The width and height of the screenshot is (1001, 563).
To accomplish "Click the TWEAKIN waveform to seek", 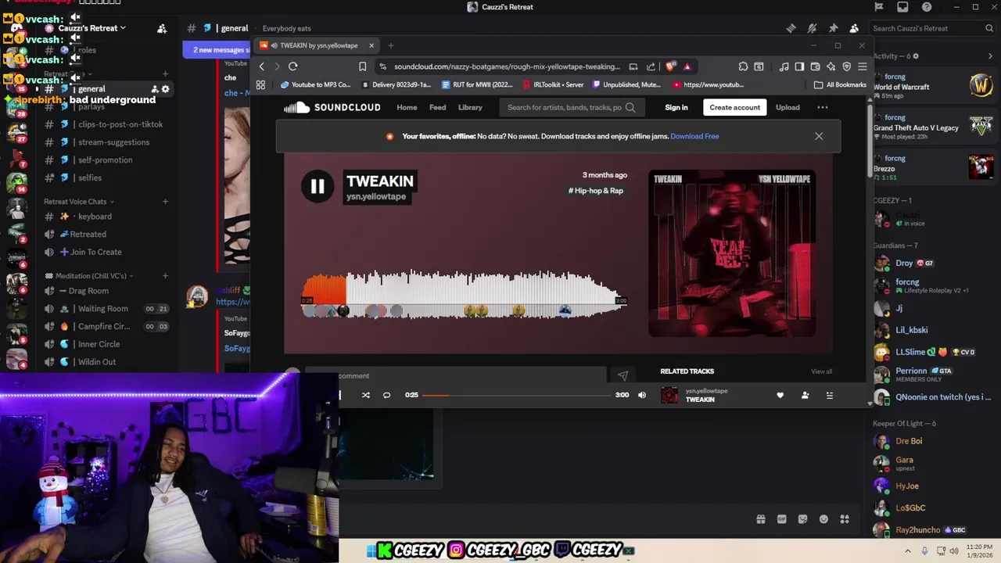I will point(464,293).
